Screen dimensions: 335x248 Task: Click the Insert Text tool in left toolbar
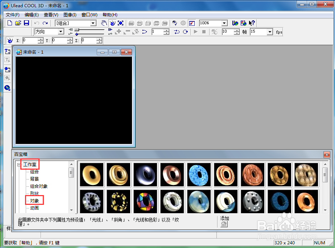(x=8, y=51)
